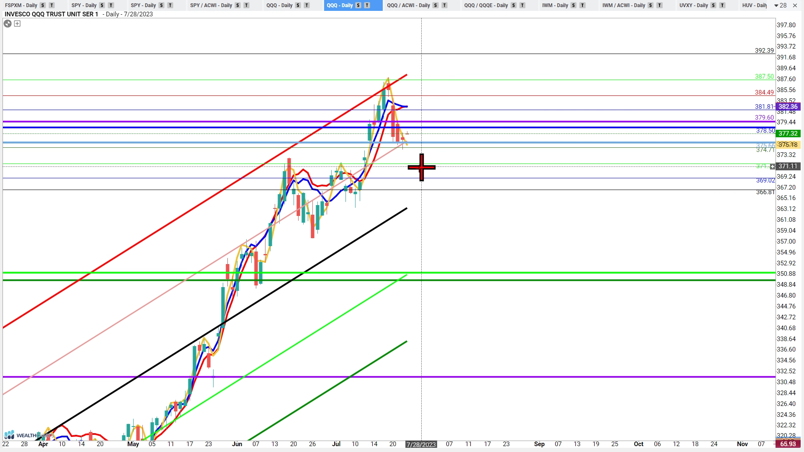804x452 pixels.
Task: Select the 366.81 level label
Action: pos(765,192)
